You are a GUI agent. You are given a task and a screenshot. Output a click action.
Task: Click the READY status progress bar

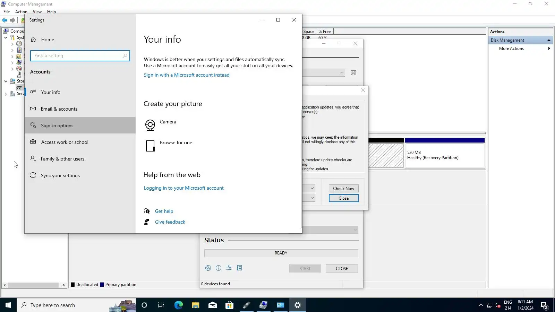(281, 253)
